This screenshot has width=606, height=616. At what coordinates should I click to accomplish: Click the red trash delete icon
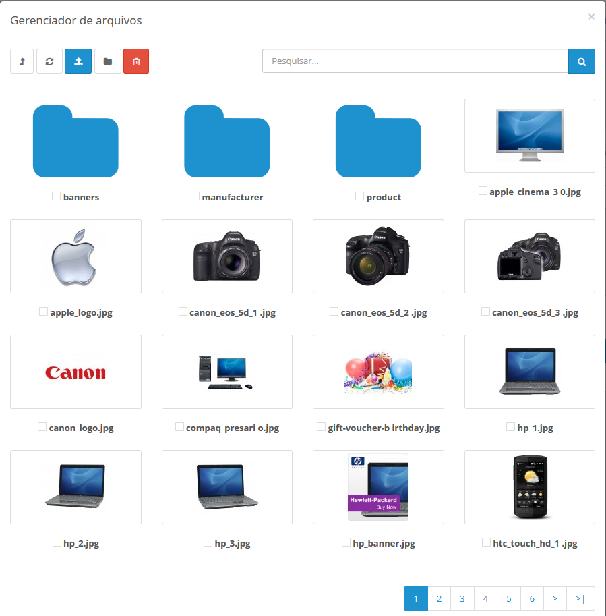[x=136, y=61]
